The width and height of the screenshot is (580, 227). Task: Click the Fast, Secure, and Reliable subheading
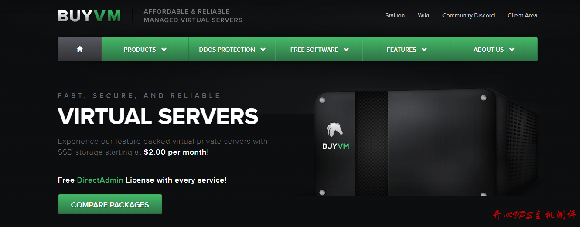[x=139, y=96]
